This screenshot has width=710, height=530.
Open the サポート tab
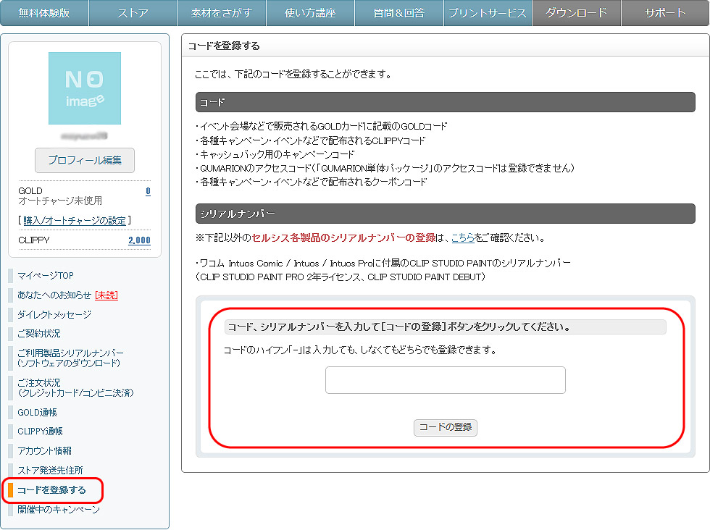665,13
